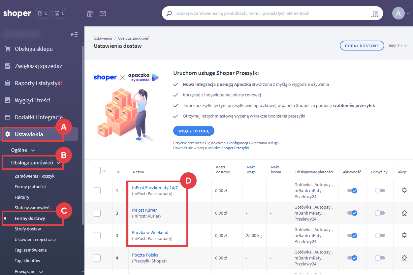413x275 pixels.
Task: Open actions gear for Paczka w Weekend
Action: [x=404, y=235]
